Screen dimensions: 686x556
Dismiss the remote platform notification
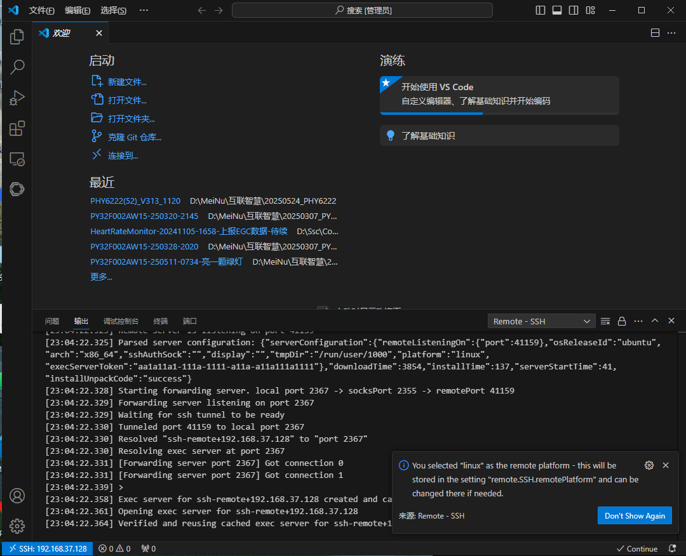point(666,465)
